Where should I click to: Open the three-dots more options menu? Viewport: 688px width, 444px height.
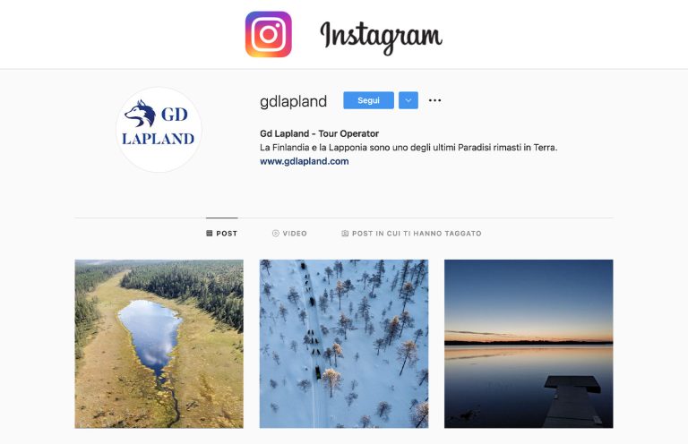(x=434, y=100)
